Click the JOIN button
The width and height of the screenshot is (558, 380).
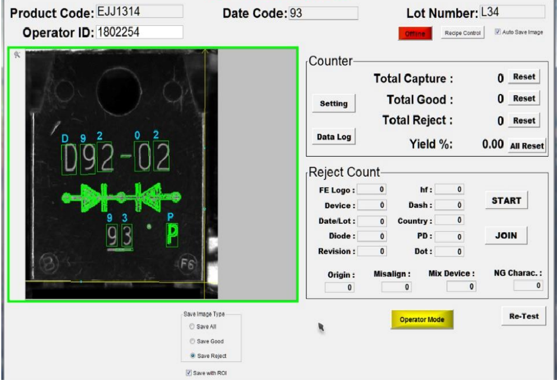[505, 236]
